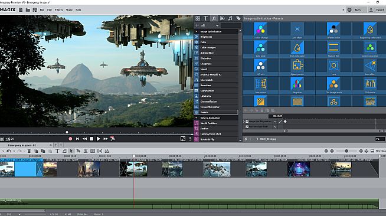Screen dimensions: 386x216
Task: Select the mouse pointer mode tool
Action: tap(71, 151)
